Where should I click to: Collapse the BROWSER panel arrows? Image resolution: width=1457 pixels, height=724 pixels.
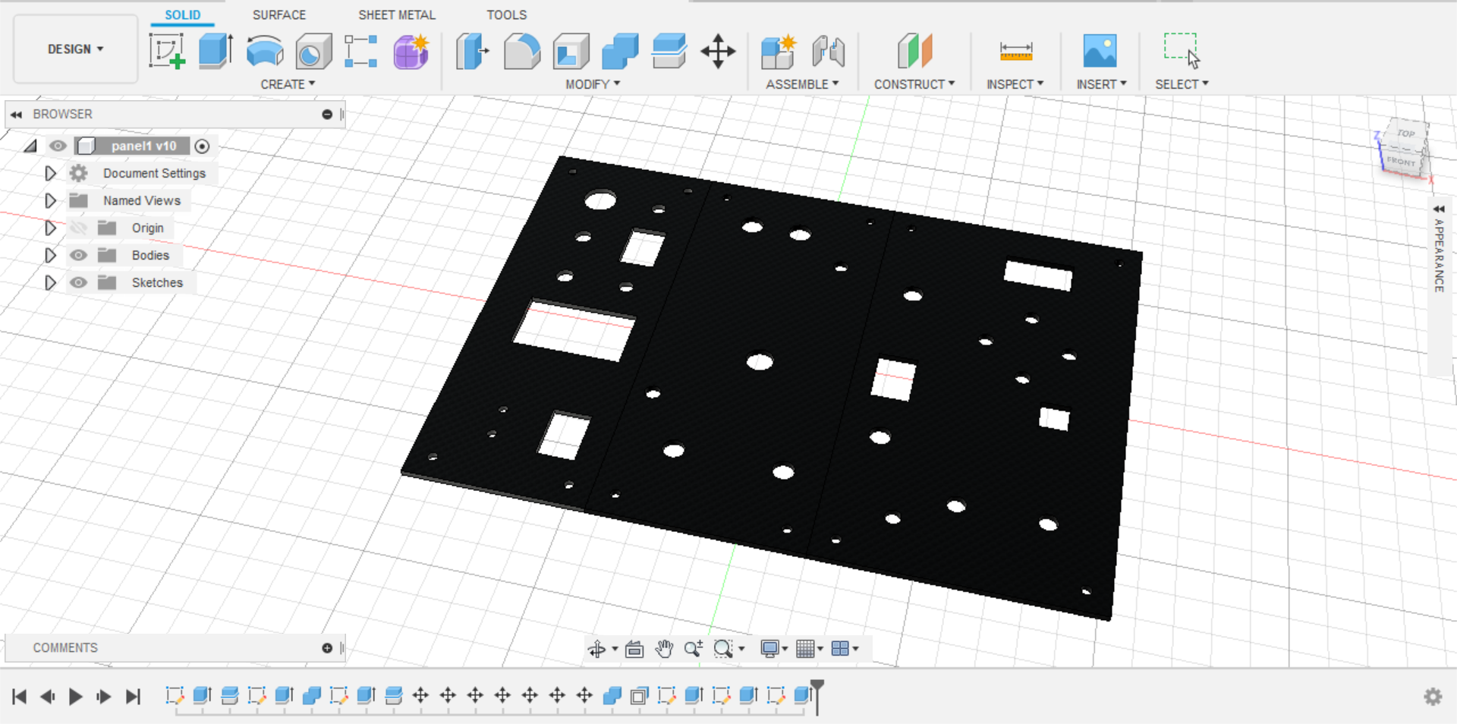tap(16, 115)
